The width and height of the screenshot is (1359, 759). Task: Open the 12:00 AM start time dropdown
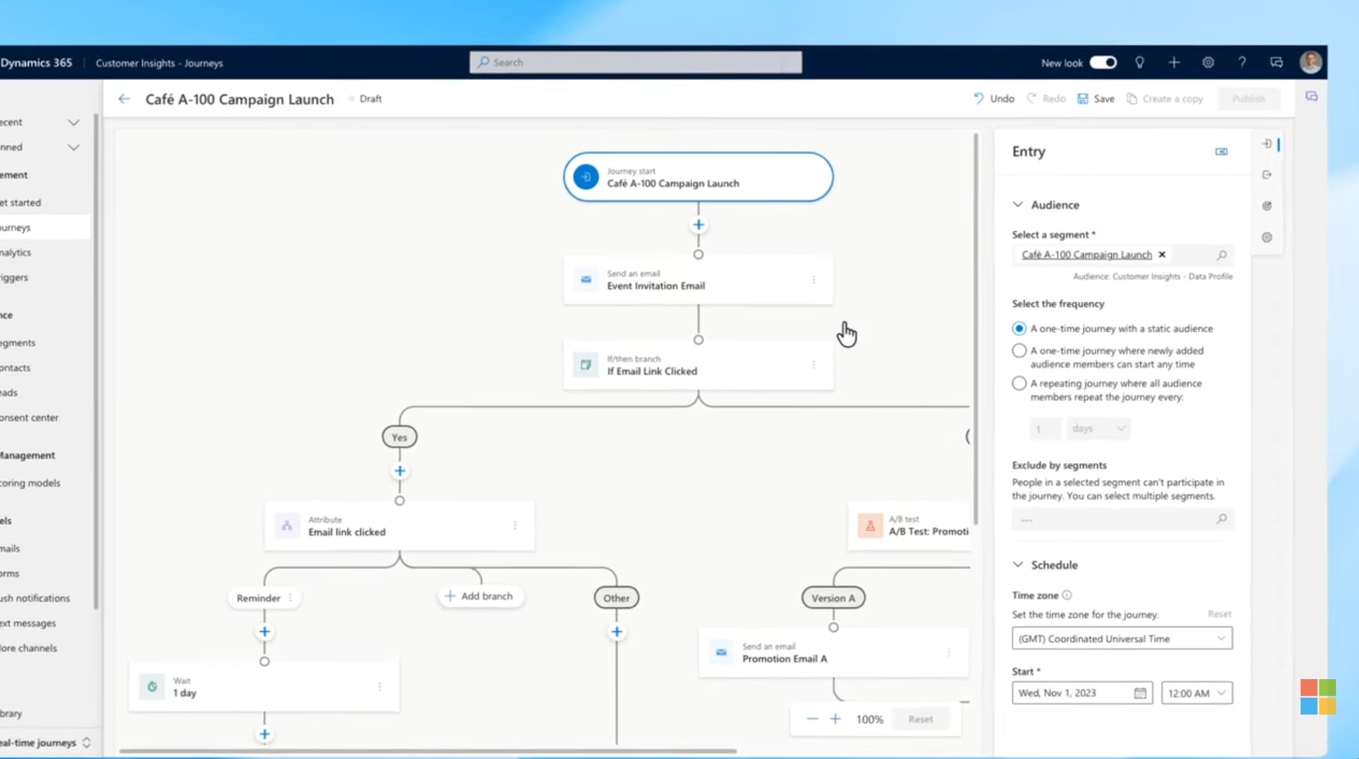tap(1196, 693)
